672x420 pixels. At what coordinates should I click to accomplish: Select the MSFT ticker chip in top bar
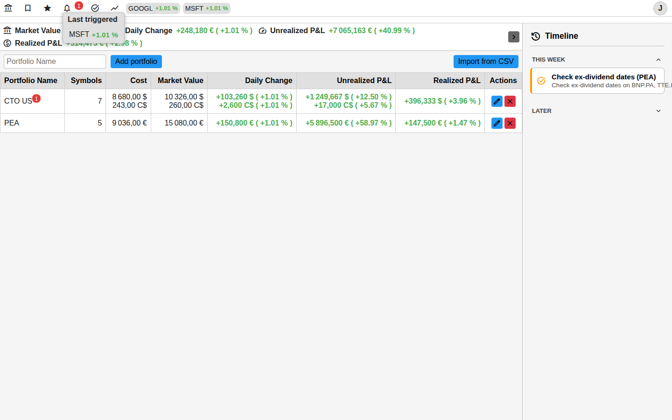point(207,8)
